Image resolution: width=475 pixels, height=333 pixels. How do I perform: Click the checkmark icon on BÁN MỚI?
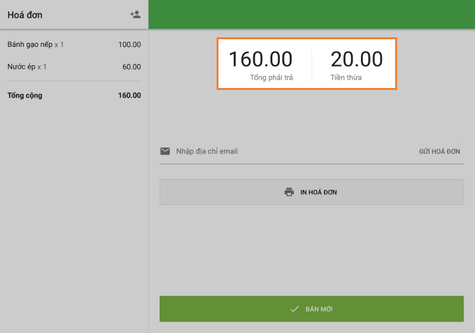[294, 309]
